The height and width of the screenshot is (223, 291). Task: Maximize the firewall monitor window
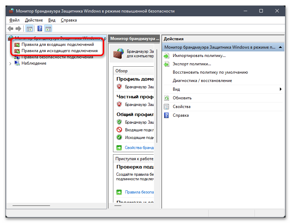coord(261,11)
